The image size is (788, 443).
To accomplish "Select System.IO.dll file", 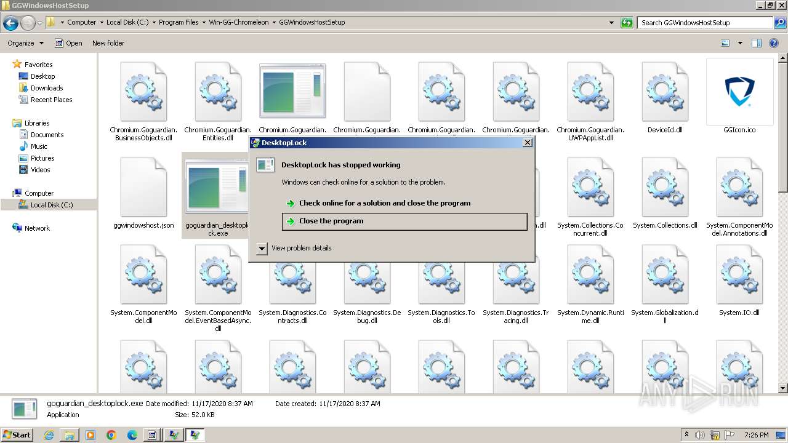I will [x=739, y=281].
